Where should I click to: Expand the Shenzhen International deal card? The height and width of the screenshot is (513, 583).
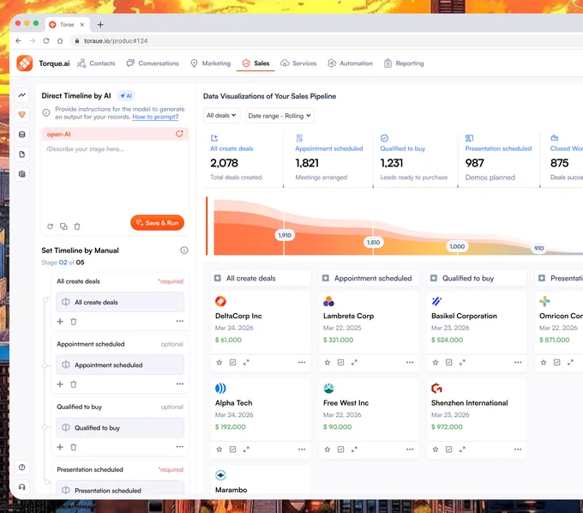pos(462,450)
